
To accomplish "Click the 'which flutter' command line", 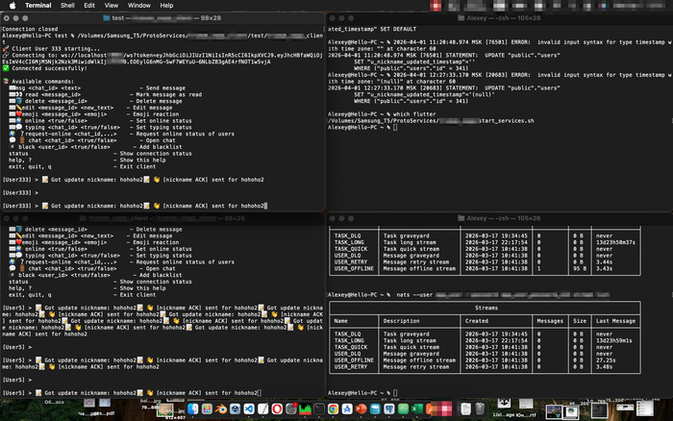I will click(x=382, y=114).
